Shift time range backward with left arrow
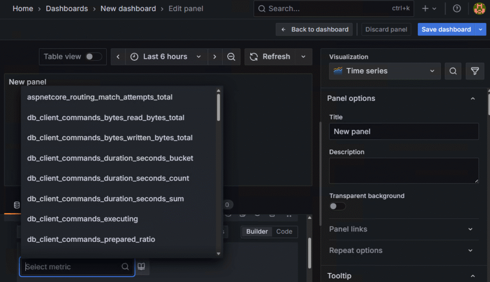490x282 pixels. (118, 56)
